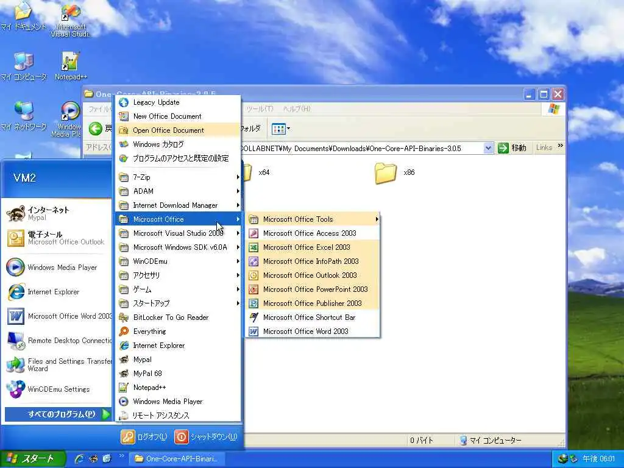Open WinCDEmu Settings
The height and width of the screenshot is (468, 624).
[x=58, y=389]
